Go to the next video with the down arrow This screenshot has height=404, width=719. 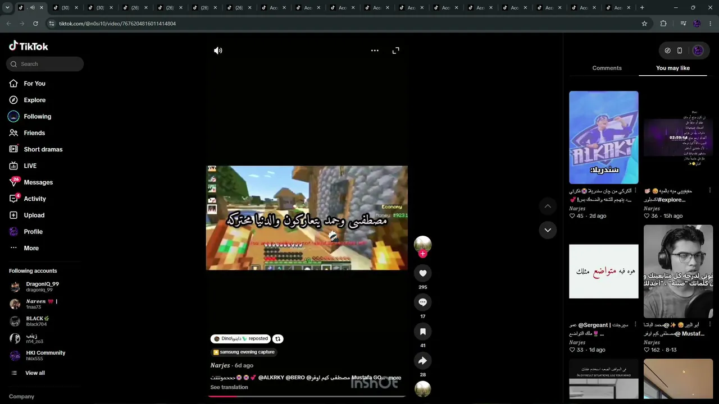click(548, 230)
